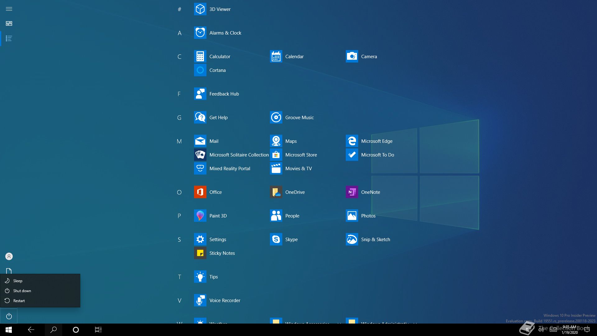Switch to Pinned tiles view

tap(9, 24)
